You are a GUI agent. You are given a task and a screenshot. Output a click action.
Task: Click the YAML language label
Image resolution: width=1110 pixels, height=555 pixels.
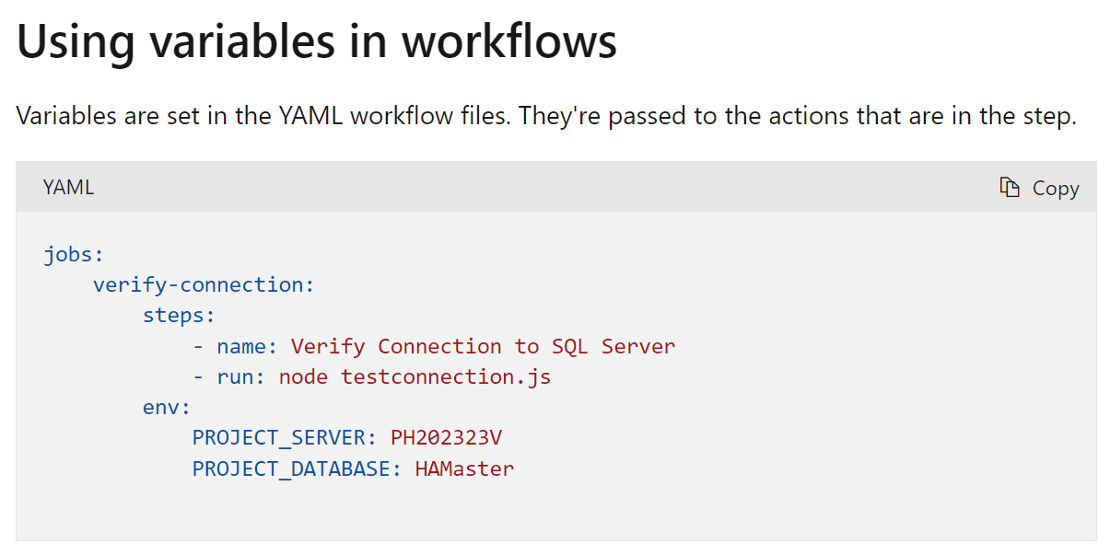pos(68,188)
